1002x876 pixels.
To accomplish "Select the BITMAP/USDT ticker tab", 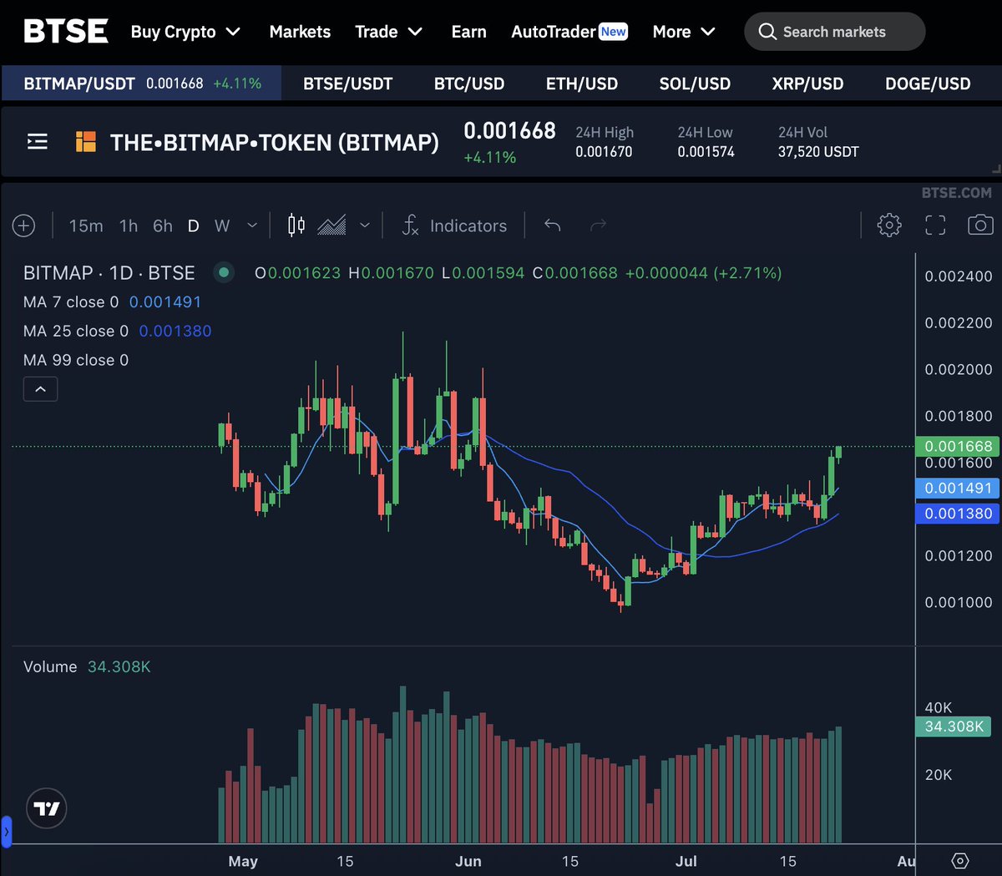I will (x=142, y=84).
